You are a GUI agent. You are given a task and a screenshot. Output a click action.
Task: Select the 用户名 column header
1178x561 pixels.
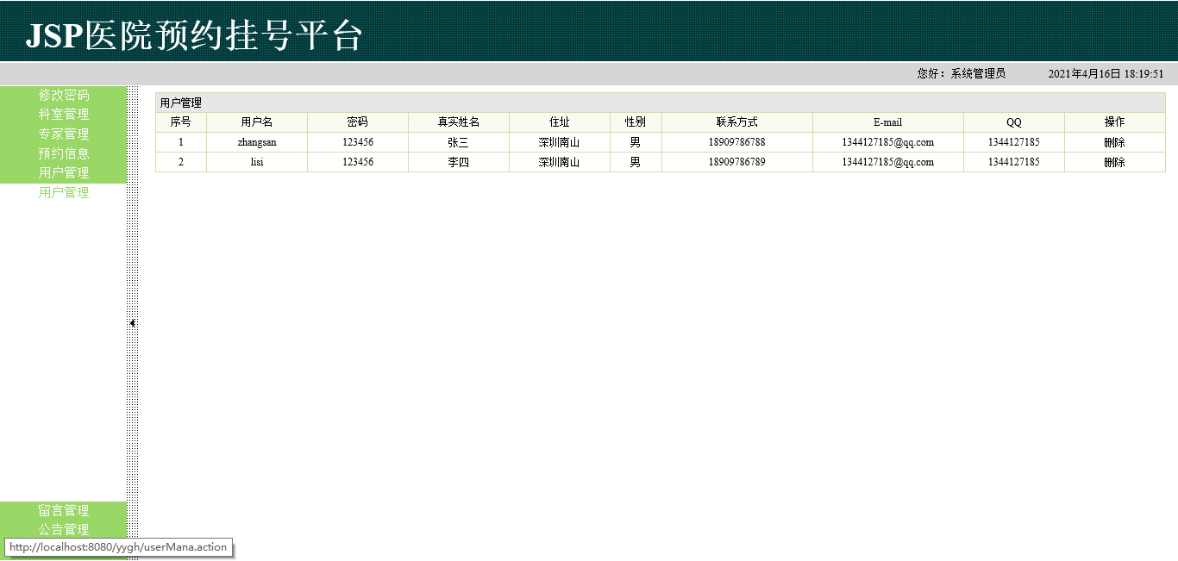pyautogui.click(x=257, y=122)
